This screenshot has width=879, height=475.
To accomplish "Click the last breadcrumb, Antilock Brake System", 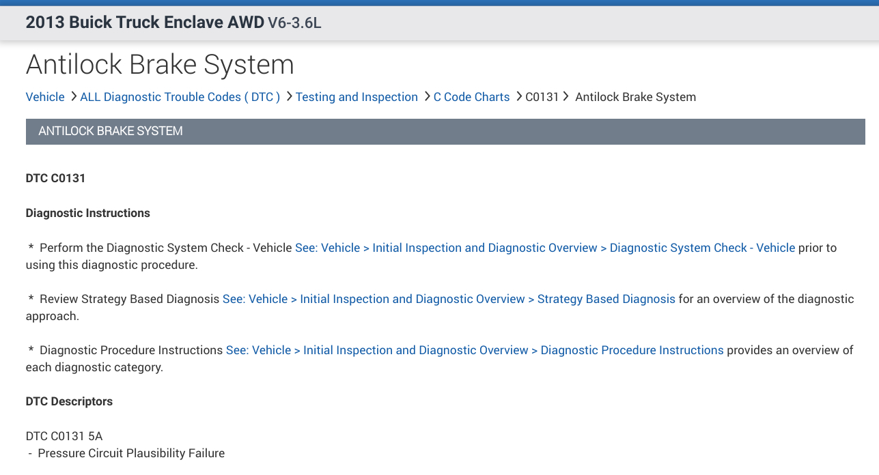I will pyautogui.click(x=635, y=97).
